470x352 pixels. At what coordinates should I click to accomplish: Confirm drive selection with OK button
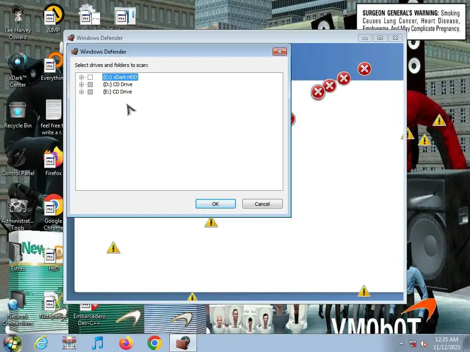point(216,204)
